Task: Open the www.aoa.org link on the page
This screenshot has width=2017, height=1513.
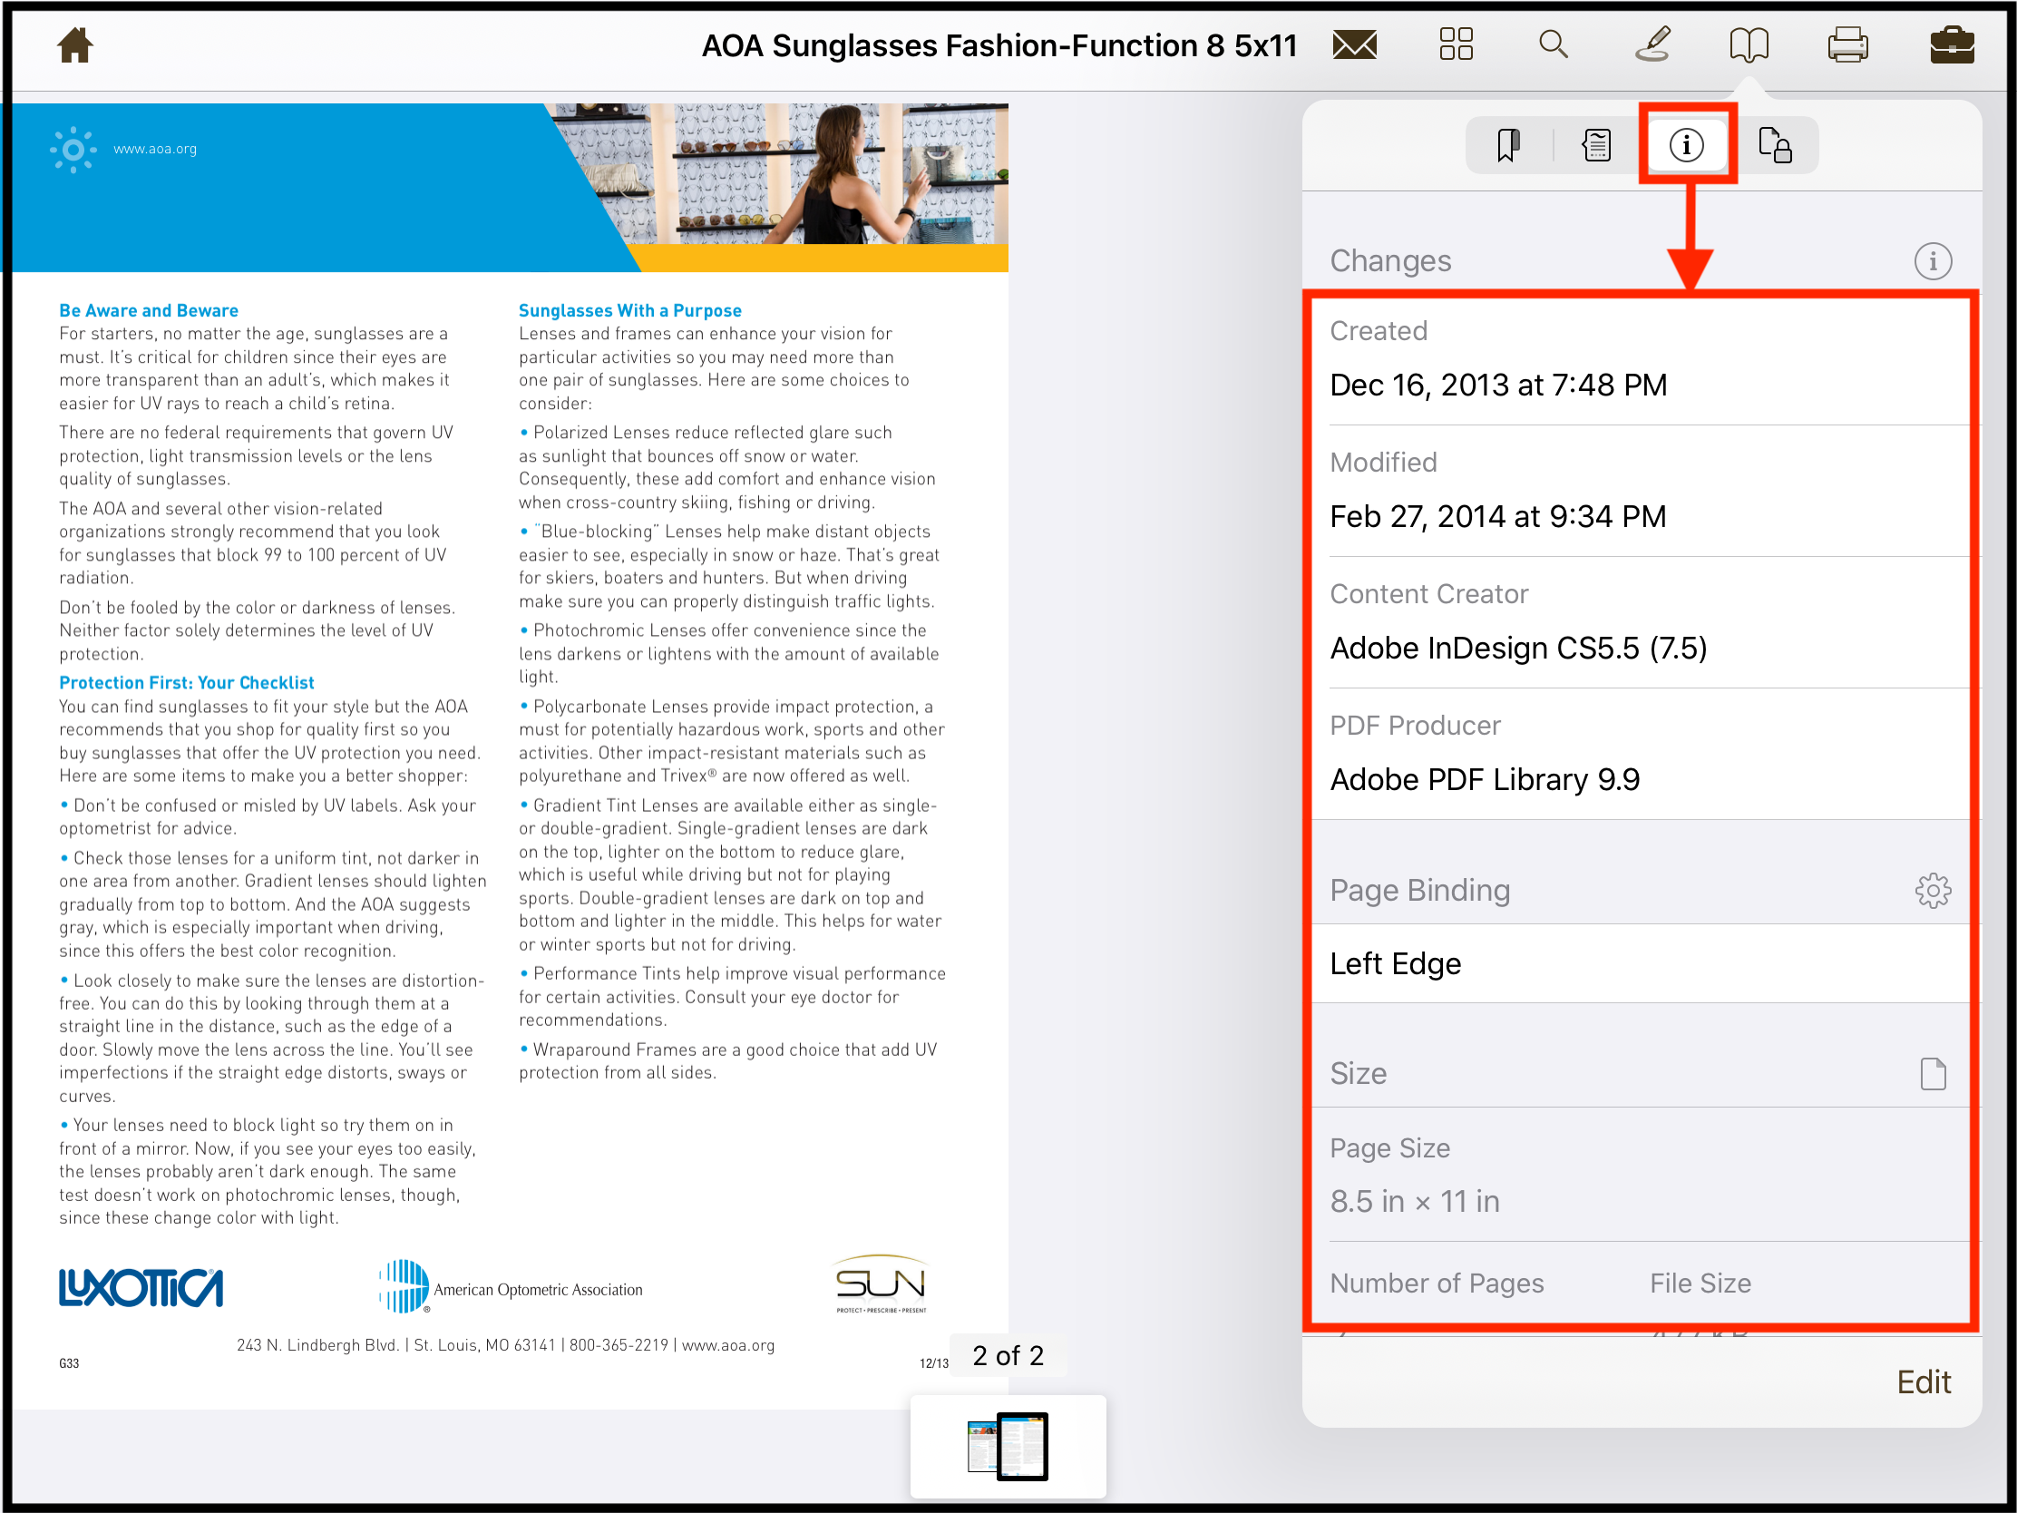Action: pyautogui.click(x=155, y=149)
